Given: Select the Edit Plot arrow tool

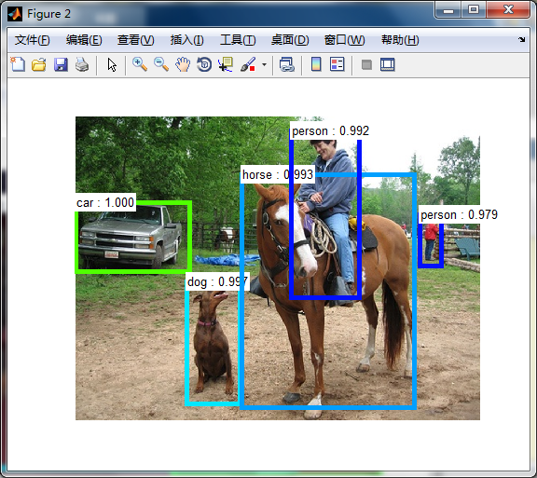Looking at the screenshot, I should pyautogui.click(x=112, y=64).
